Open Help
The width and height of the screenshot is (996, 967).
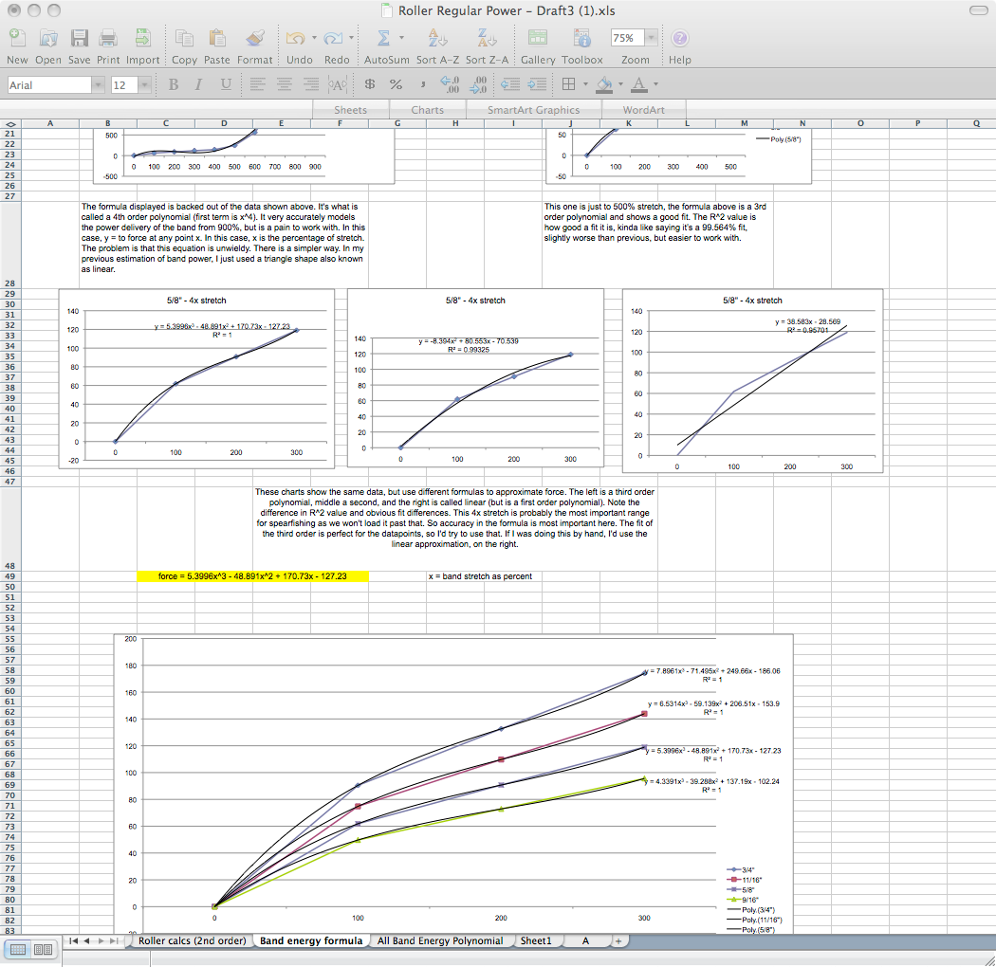pos(679,39)
